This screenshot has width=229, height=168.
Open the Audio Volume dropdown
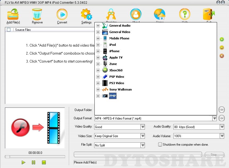(222, 136)
